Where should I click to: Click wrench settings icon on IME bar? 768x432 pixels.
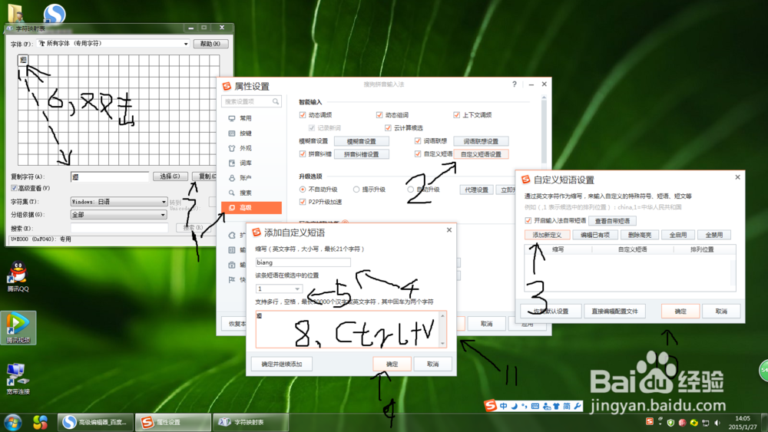tap(578, 406)
